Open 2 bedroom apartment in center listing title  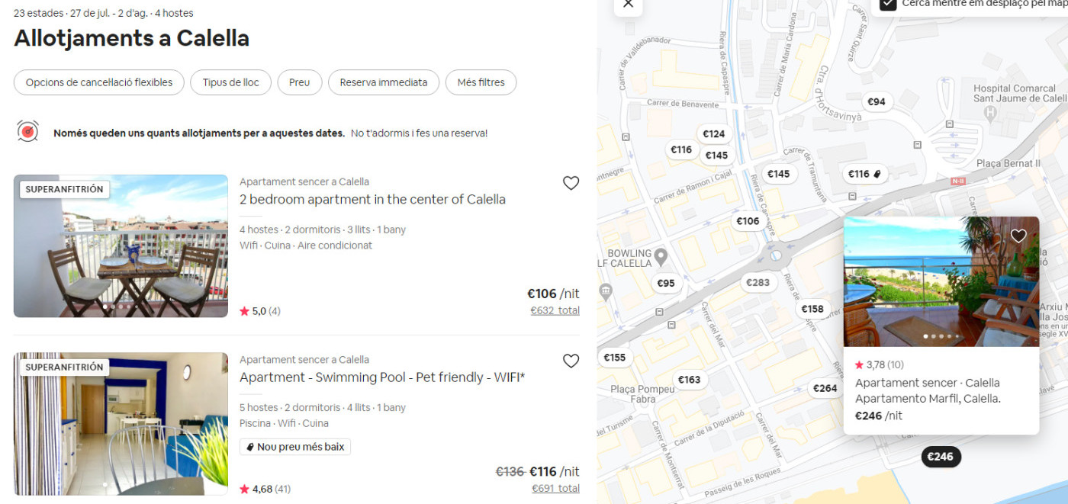coord(372,200)
